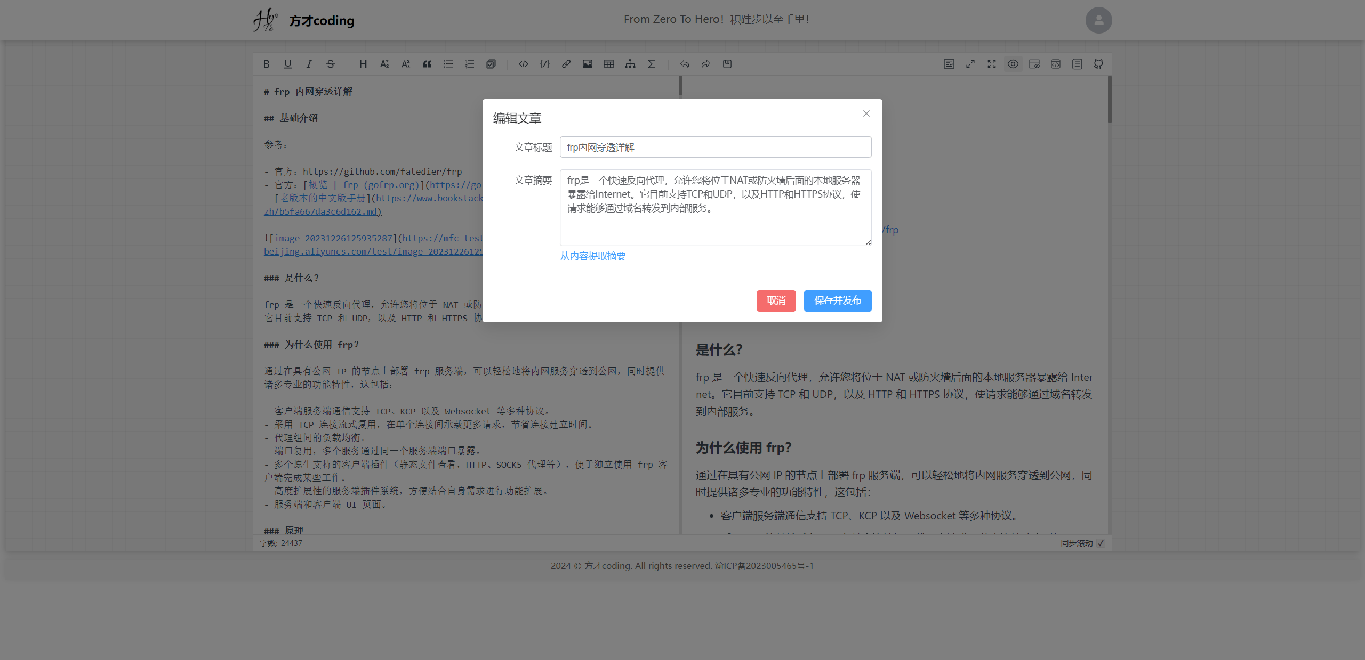Toggle the 同步滚动 sync scroll checkbox
The image size is (1365, 660).
(1101, 543)
